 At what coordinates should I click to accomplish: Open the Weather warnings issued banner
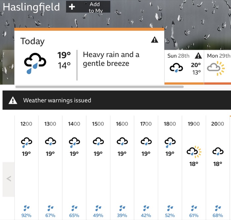pyautogui.click(x=117, y=100)
